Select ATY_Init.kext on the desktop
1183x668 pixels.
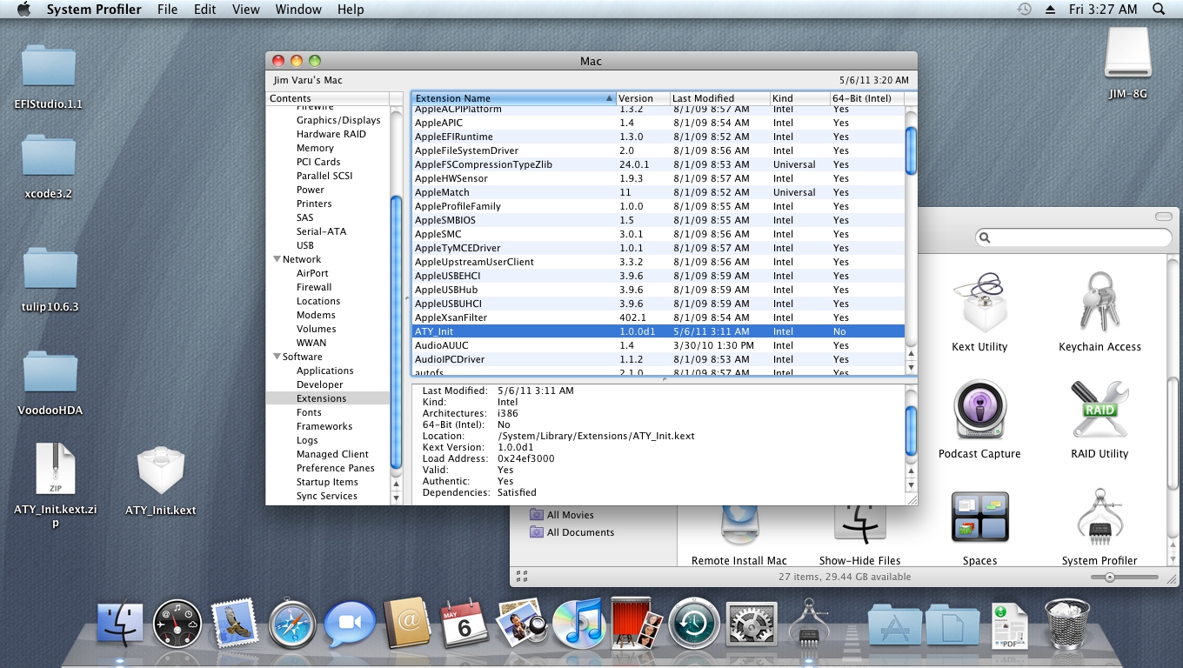161,472
